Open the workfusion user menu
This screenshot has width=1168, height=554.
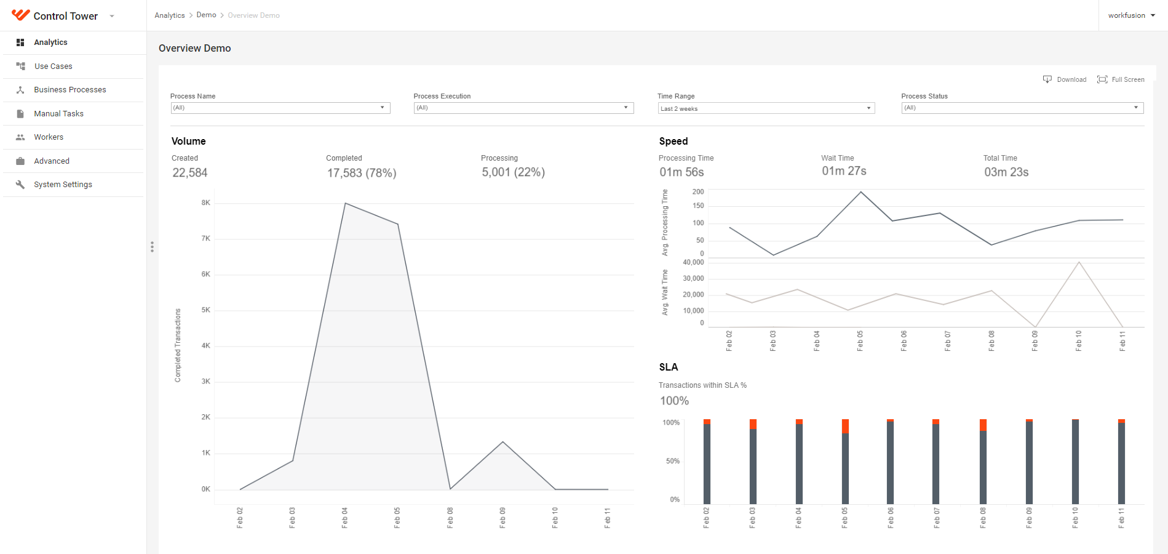point(1132,15)
